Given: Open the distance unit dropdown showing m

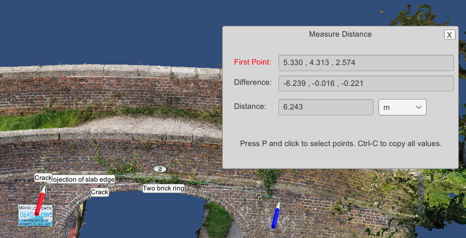Looking at the screenshot, I should [x=403, y=107].
